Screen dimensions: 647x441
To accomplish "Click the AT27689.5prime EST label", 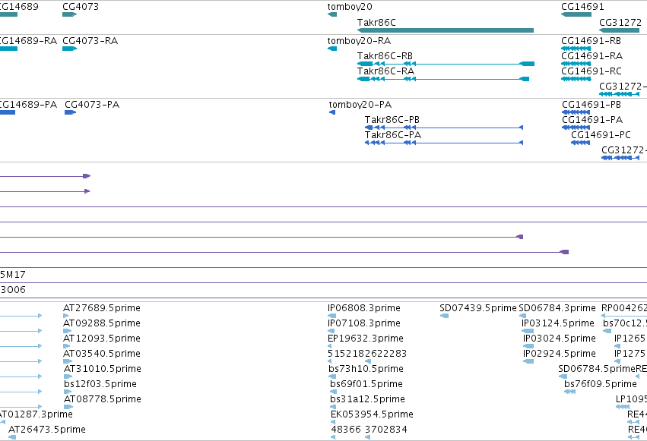I will coord(102,308).
